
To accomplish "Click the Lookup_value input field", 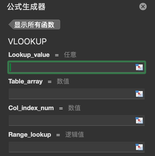I will 77,67.
